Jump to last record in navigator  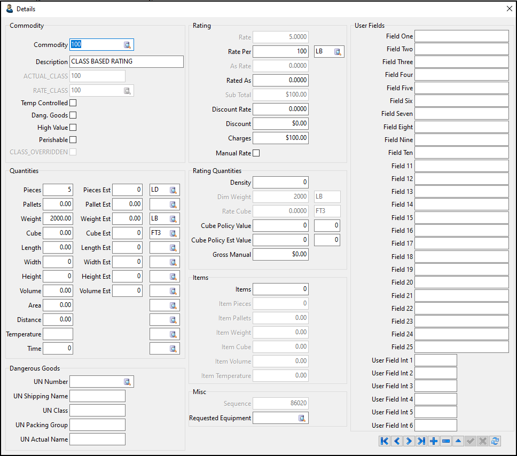click(421, 441)
